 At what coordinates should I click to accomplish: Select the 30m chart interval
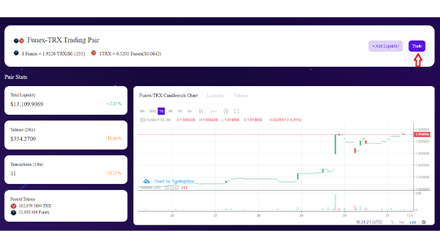[x=152, y=111]
